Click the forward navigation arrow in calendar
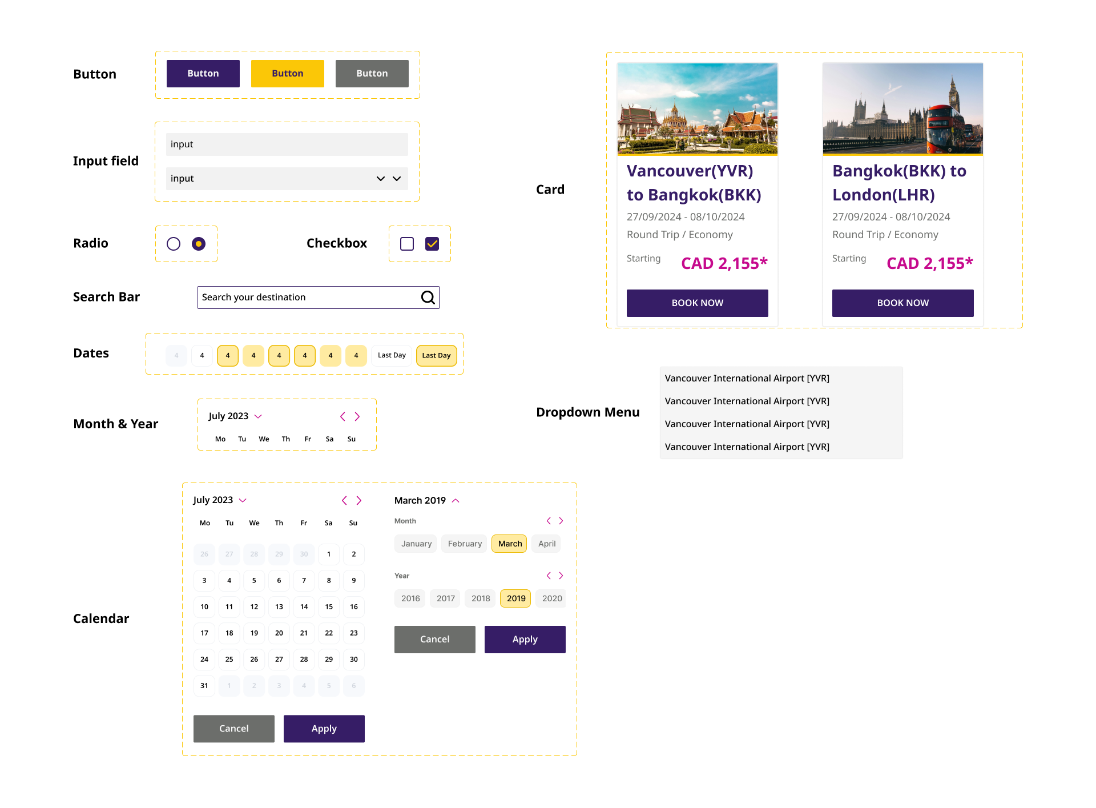This screenshot has width=1096, height=808. [x=358, y=500]
